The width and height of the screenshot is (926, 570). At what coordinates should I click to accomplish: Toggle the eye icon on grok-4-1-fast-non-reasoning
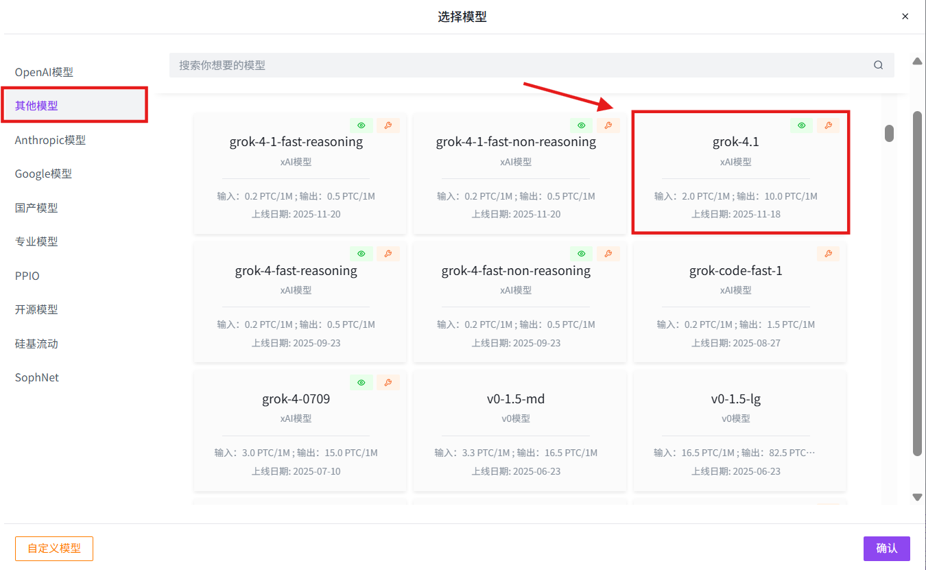(581, 125)
